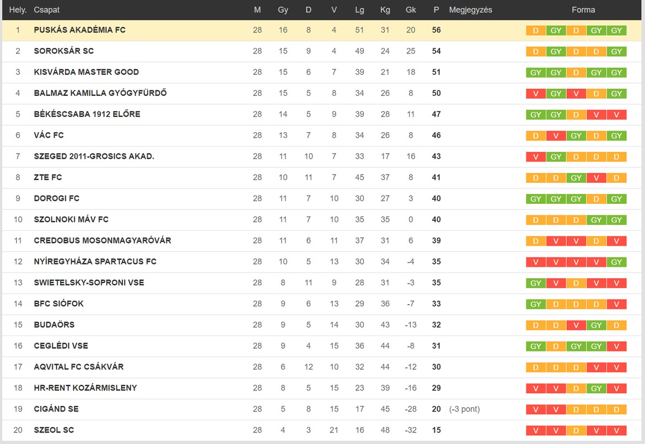
Task: Click Puskás Akadémia FC's first form badge
Action: click(x=536, y=30)
